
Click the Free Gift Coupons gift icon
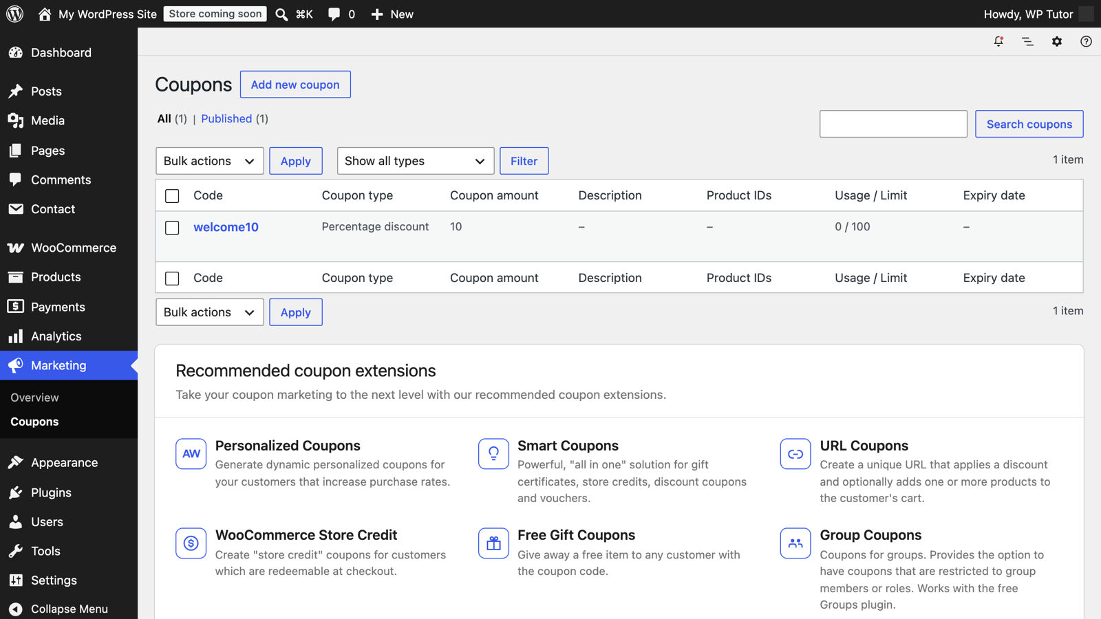493,543
